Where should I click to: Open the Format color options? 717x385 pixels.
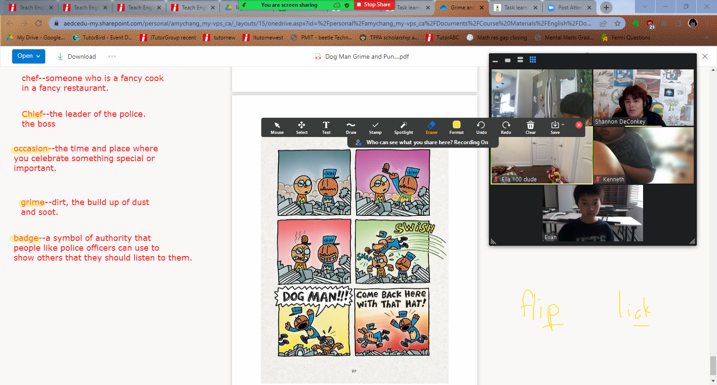(457, 128)
